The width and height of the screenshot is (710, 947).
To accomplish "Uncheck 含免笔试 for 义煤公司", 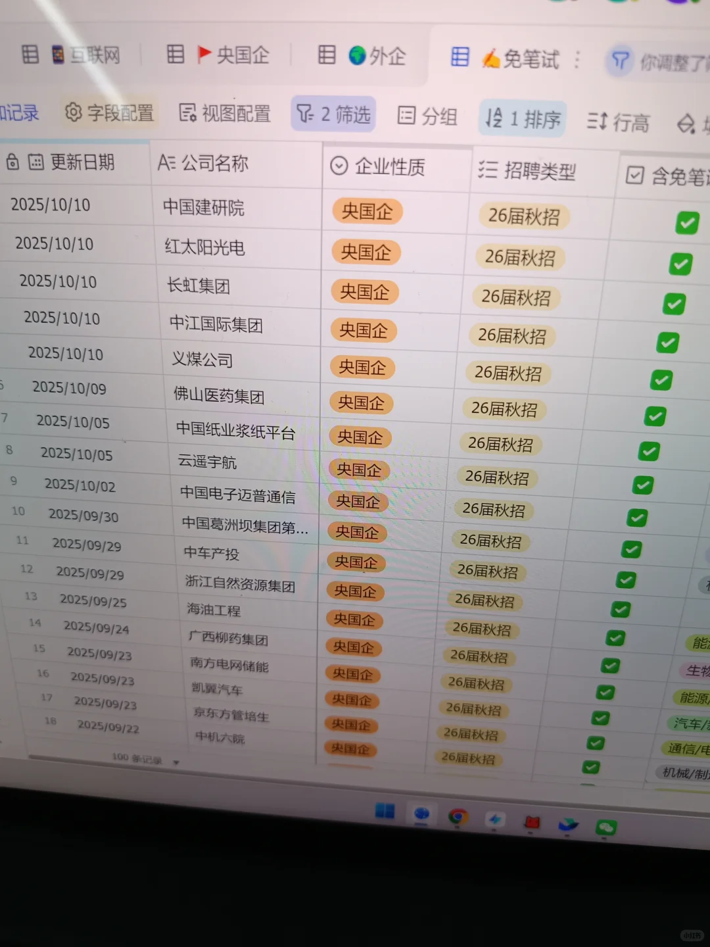I will coord(661,379).
